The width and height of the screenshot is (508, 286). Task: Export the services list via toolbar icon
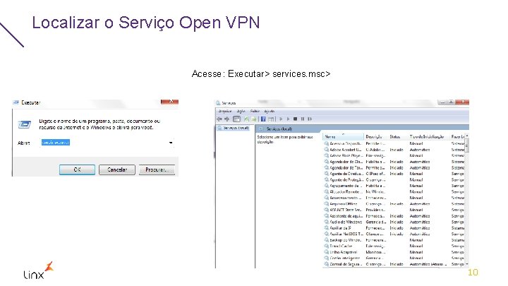pyautogui.click(x=254, y=119)
